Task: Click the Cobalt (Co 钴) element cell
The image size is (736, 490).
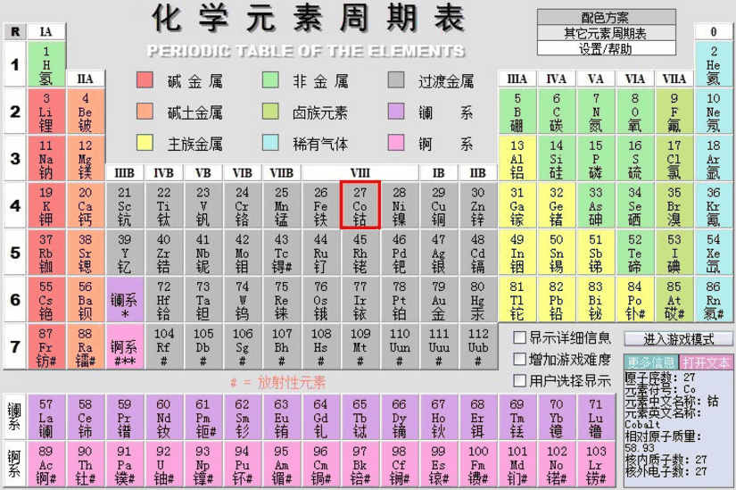Action: coord(360,205)
